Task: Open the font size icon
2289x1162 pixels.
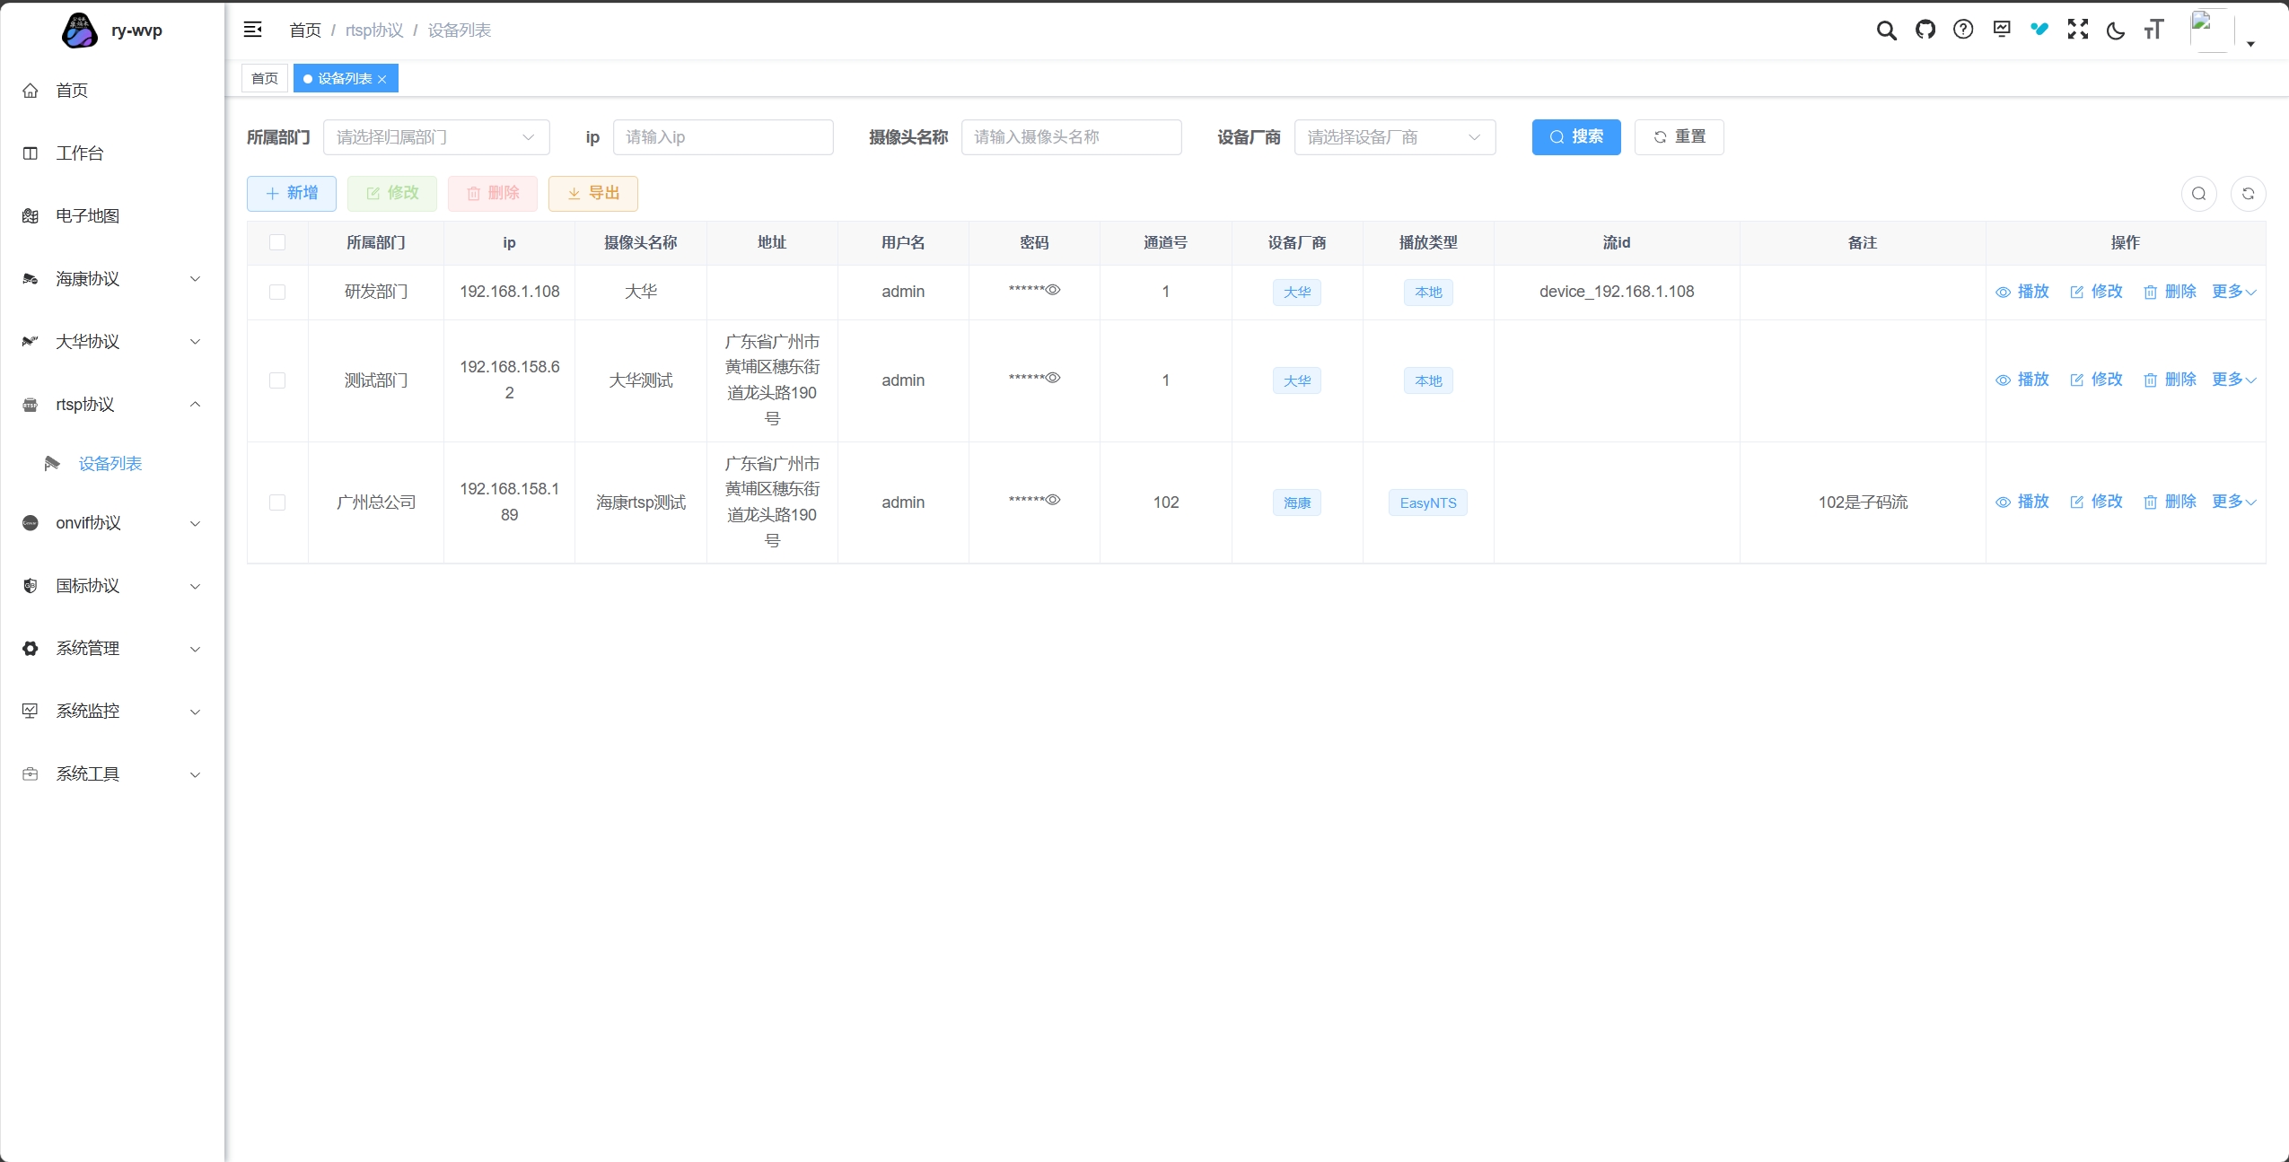Action: [2153, 31]
